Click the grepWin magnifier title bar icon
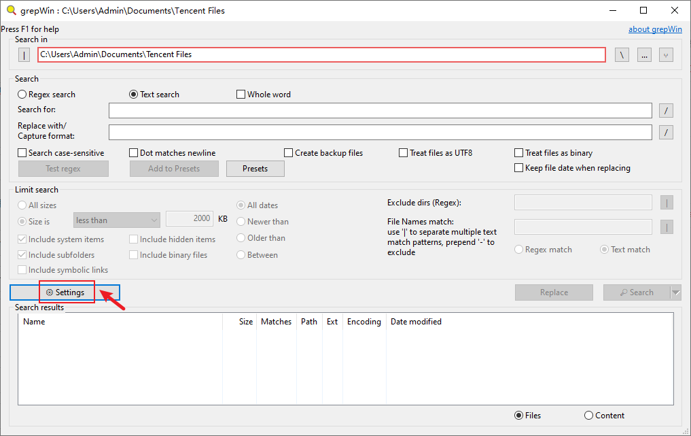Image resolution: width=691 pixels, height=436 pixels. click(12, 10)
